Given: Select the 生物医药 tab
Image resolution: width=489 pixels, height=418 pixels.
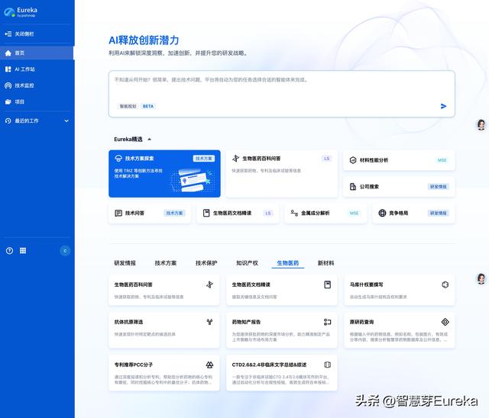Looking at the screenshot, I should (288, 263).
